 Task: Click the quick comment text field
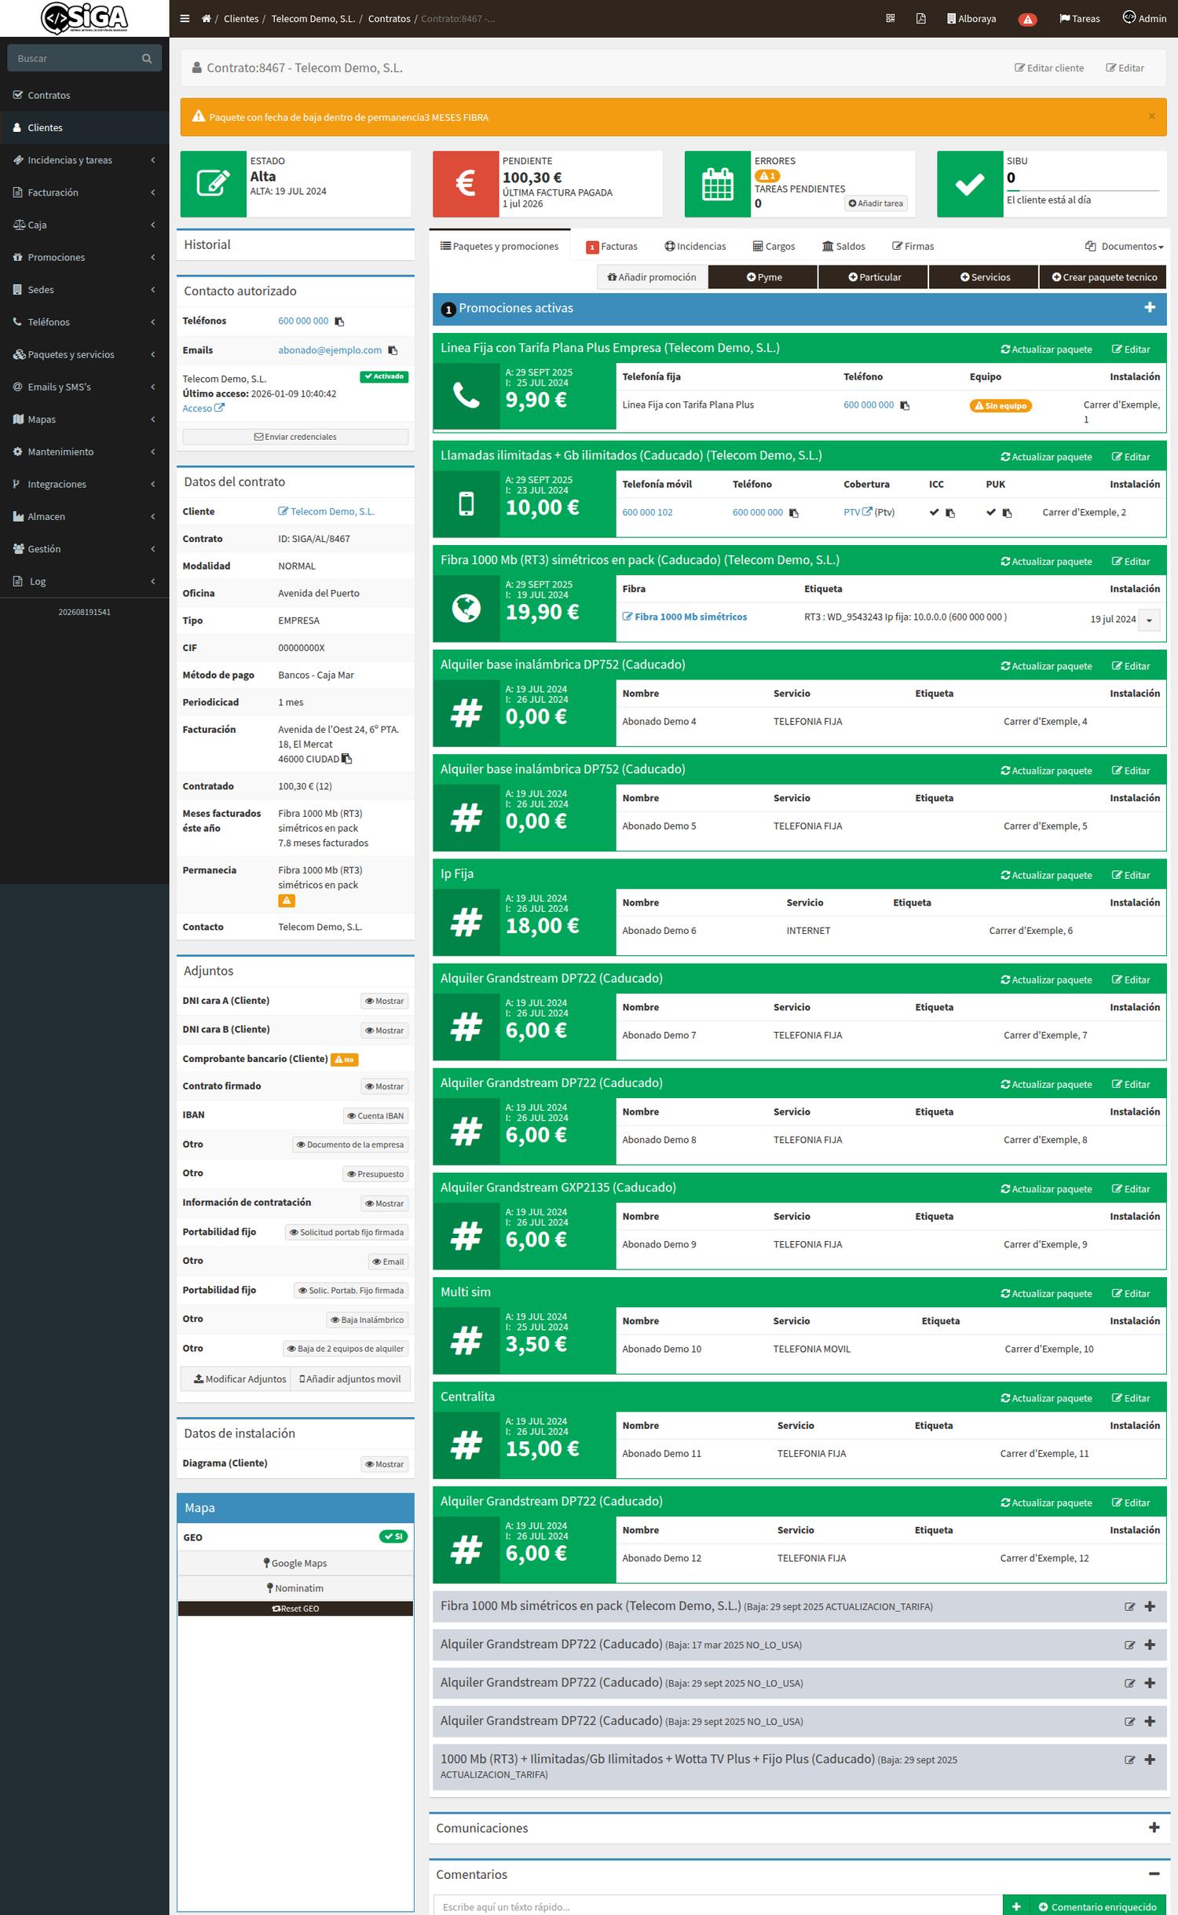click(718, 1906)
